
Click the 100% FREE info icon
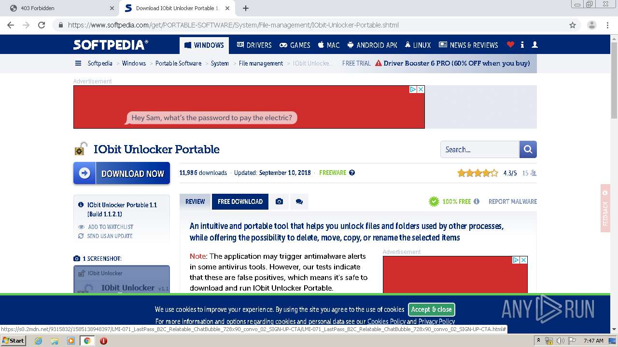pyautogui.click(x=477, y=201)
